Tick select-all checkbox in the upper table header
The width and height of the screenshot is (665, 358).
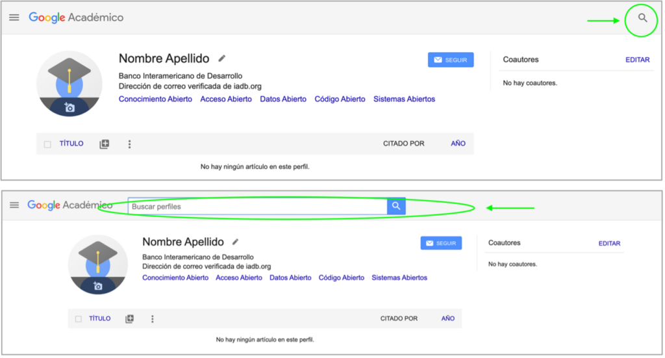pos(47,144)
